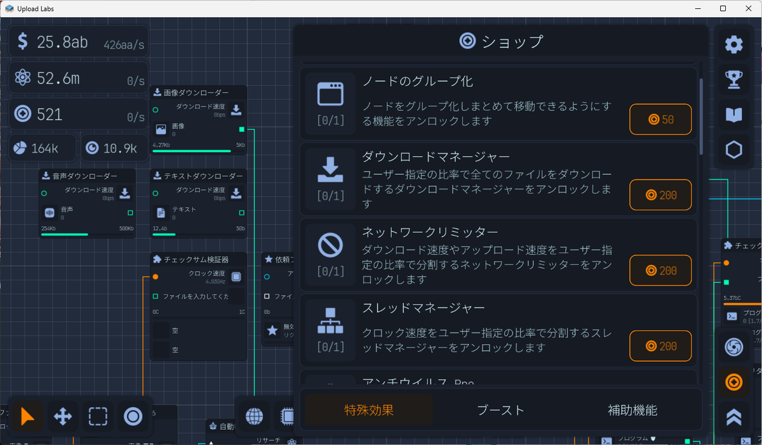The image size is (762, 445).
Task: Click the 4.03GHz clock speed value
Action: click(x=216, y=281)
